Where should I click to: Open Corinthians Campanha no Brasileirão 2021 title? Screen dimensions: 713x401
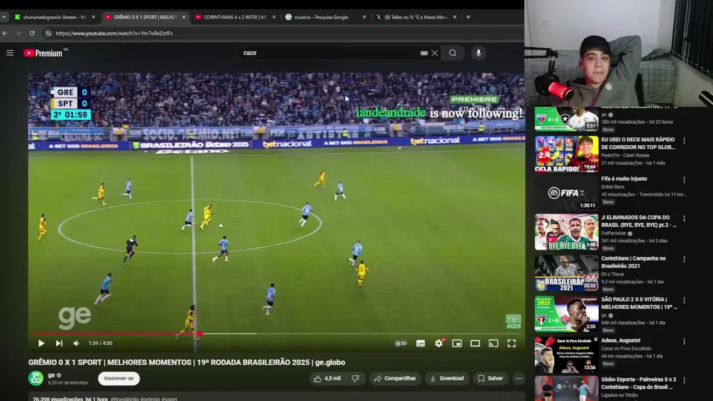[x=633, y=262]
